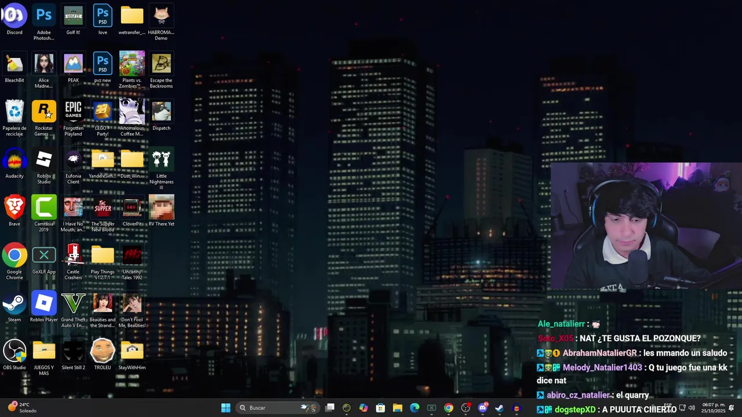This screenshot has height=417, width=742.
Task: Open the Windows Start menu
Action: click(225, 408)
